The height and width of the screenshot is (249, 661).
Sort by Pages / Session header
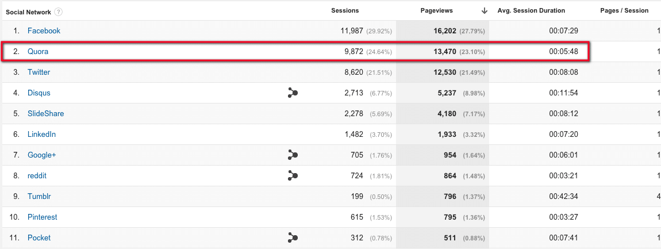click(x=624, y=10)
